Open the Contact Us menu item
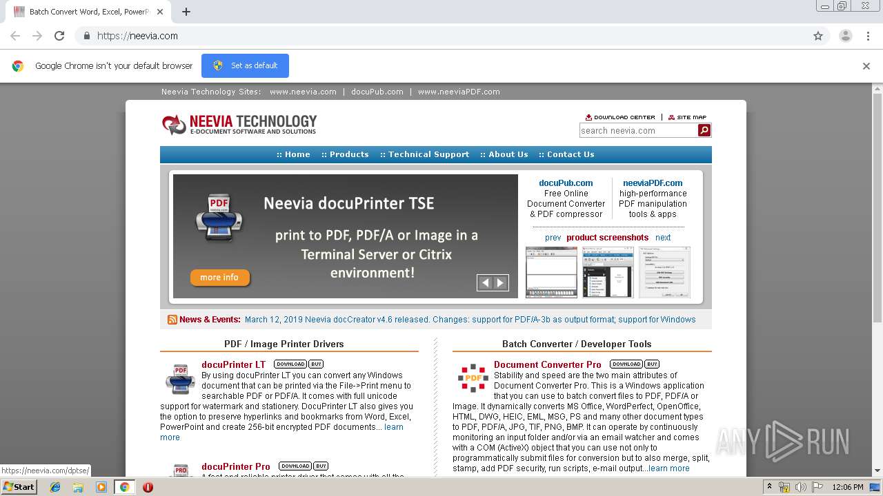This screenshot has width=883, height=496. click(x=566, y=154)
